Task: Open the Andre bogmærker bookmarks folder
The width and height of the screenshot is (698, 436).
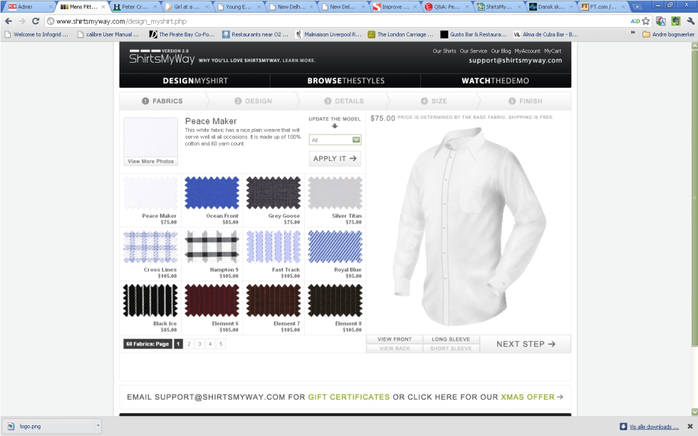Action: click(668, 34)
